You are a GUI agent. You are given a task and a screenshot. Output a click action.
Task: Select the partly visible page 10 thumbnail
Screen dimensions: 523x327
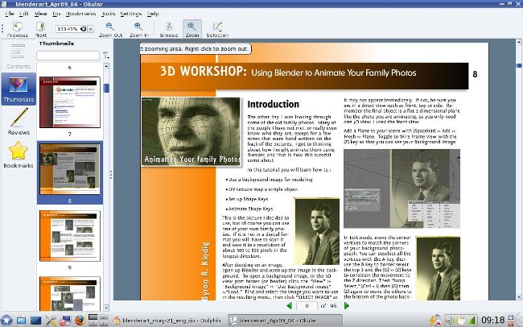click(70, 294)
